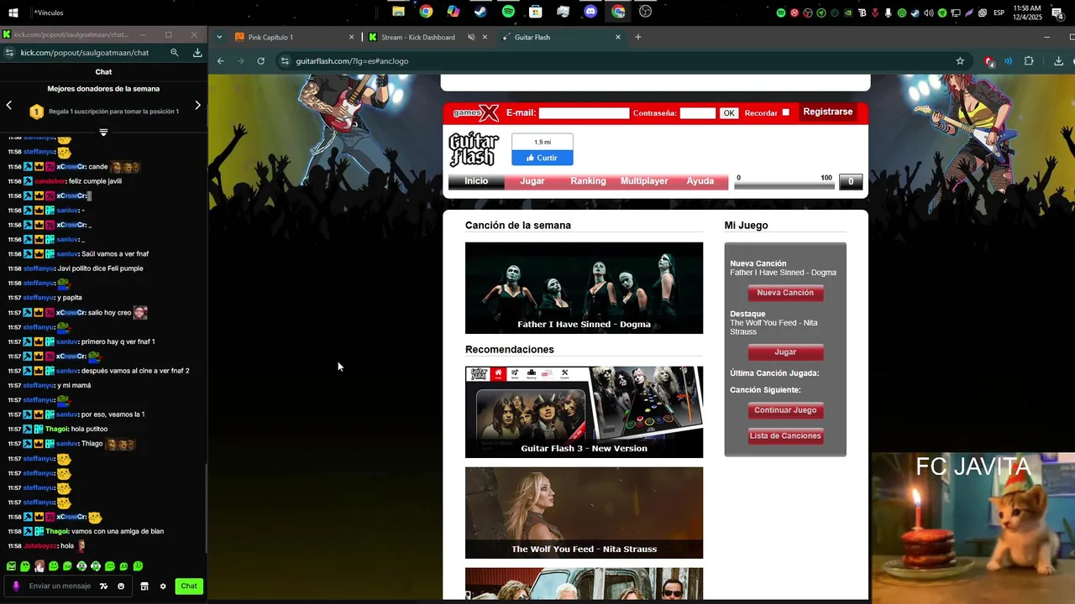
Task: Click the Nueva Canción button
Action: click(x=785, y=293)
